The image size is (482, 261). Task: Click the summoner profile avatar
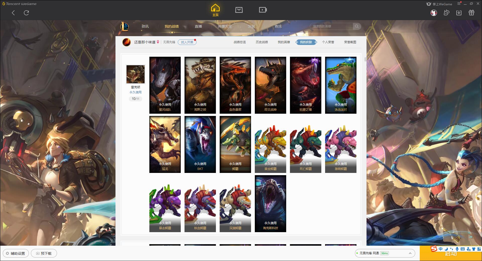point(127,42)
